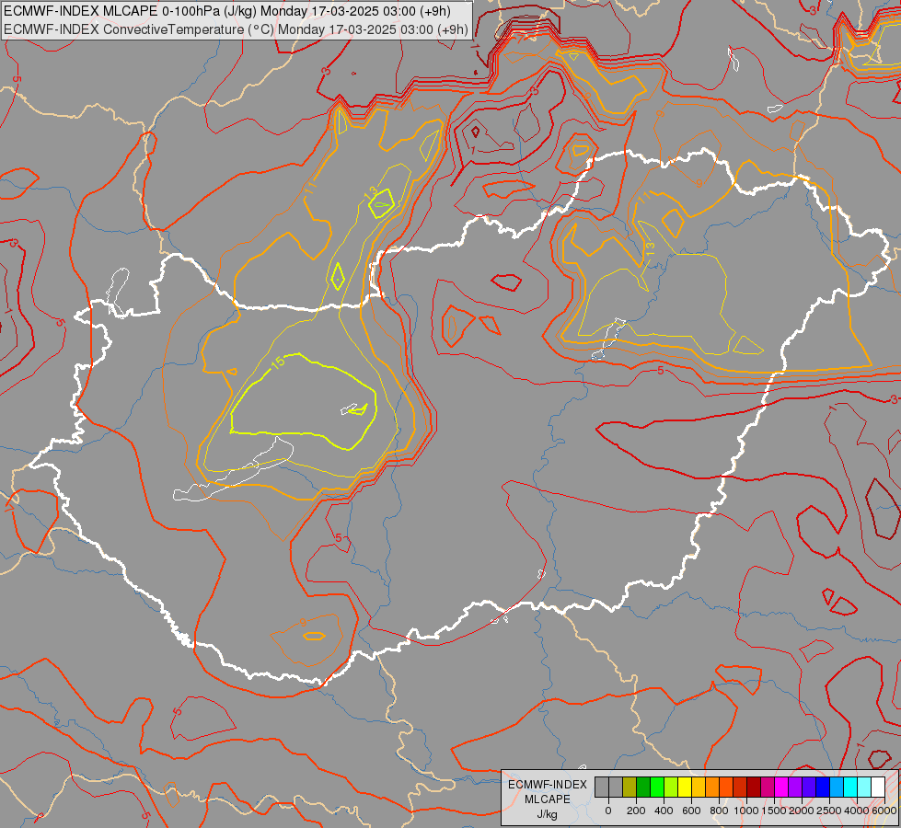
Task: Select the legend value label 2500
Action: 829,811
